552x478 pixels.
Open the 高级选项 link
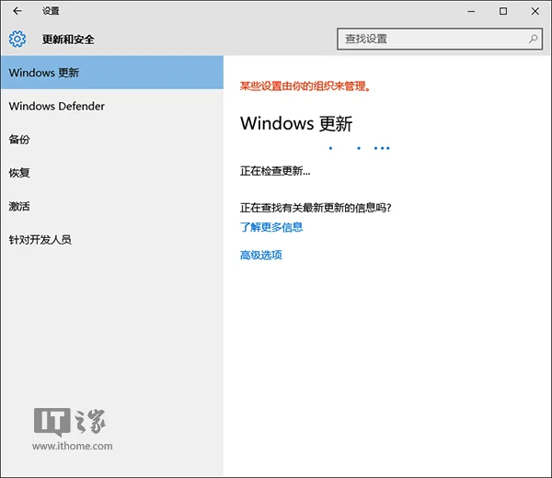point(261,255)
